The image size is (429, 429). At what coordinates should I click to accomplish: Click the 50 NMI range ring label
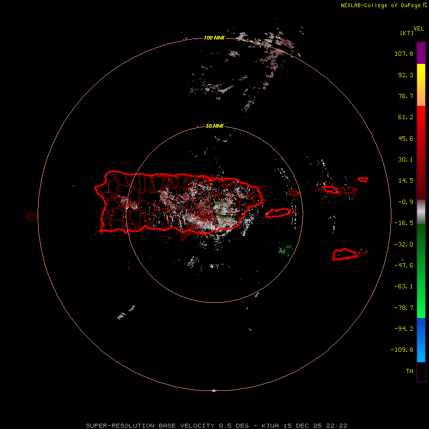point(214,126)
